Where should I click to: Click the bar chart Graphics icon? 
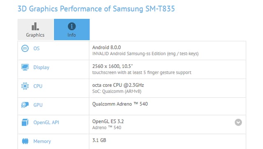coord(35,26)
